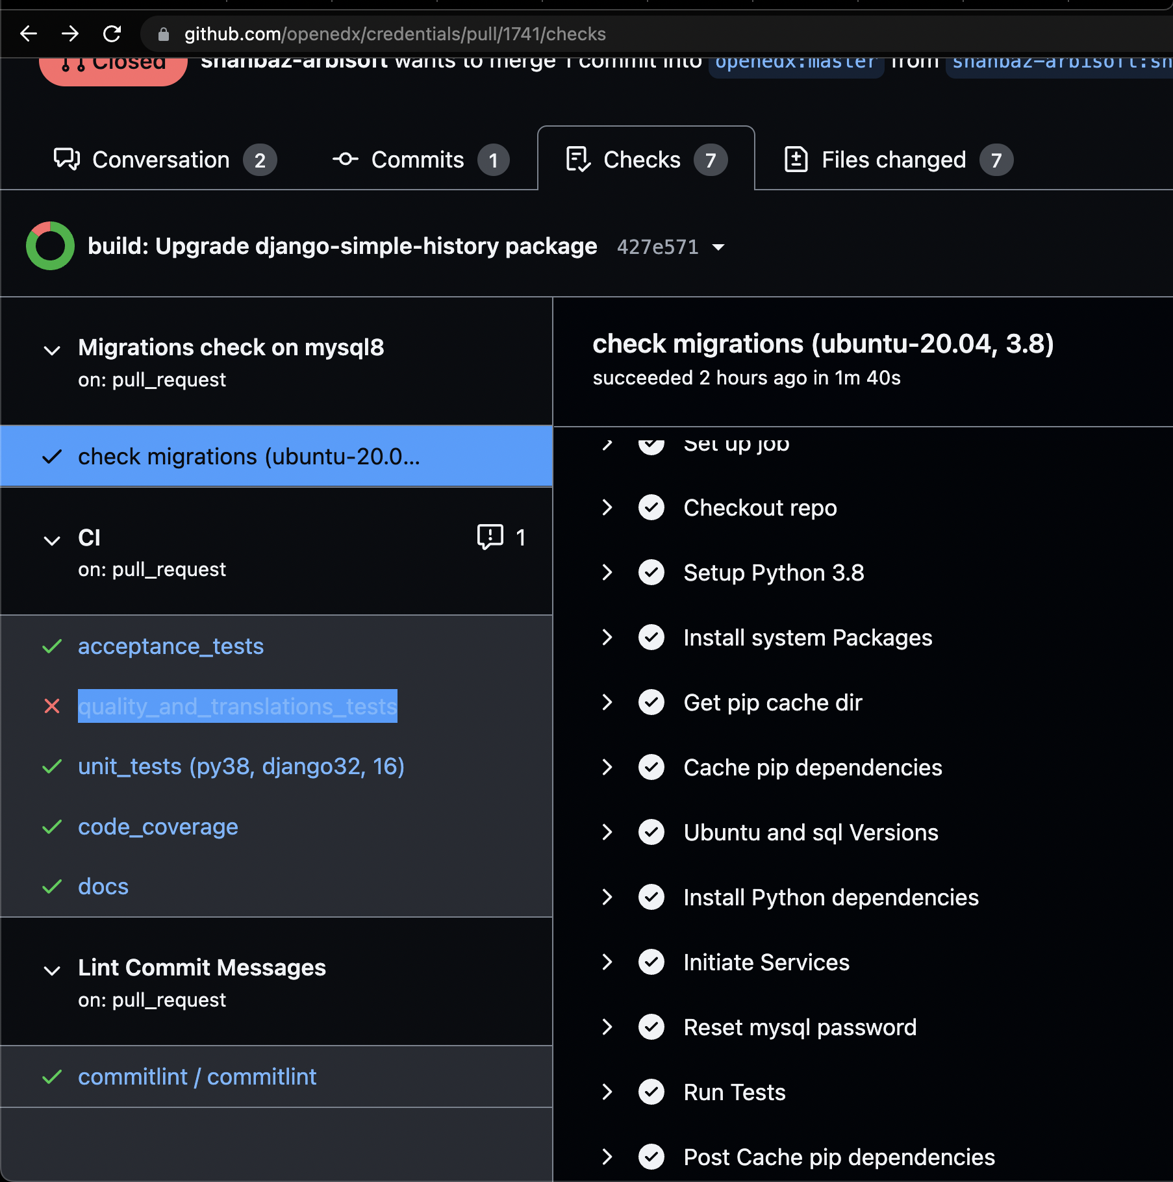
Task: Click green check next to code_coverage
Action: pos(52,827)
